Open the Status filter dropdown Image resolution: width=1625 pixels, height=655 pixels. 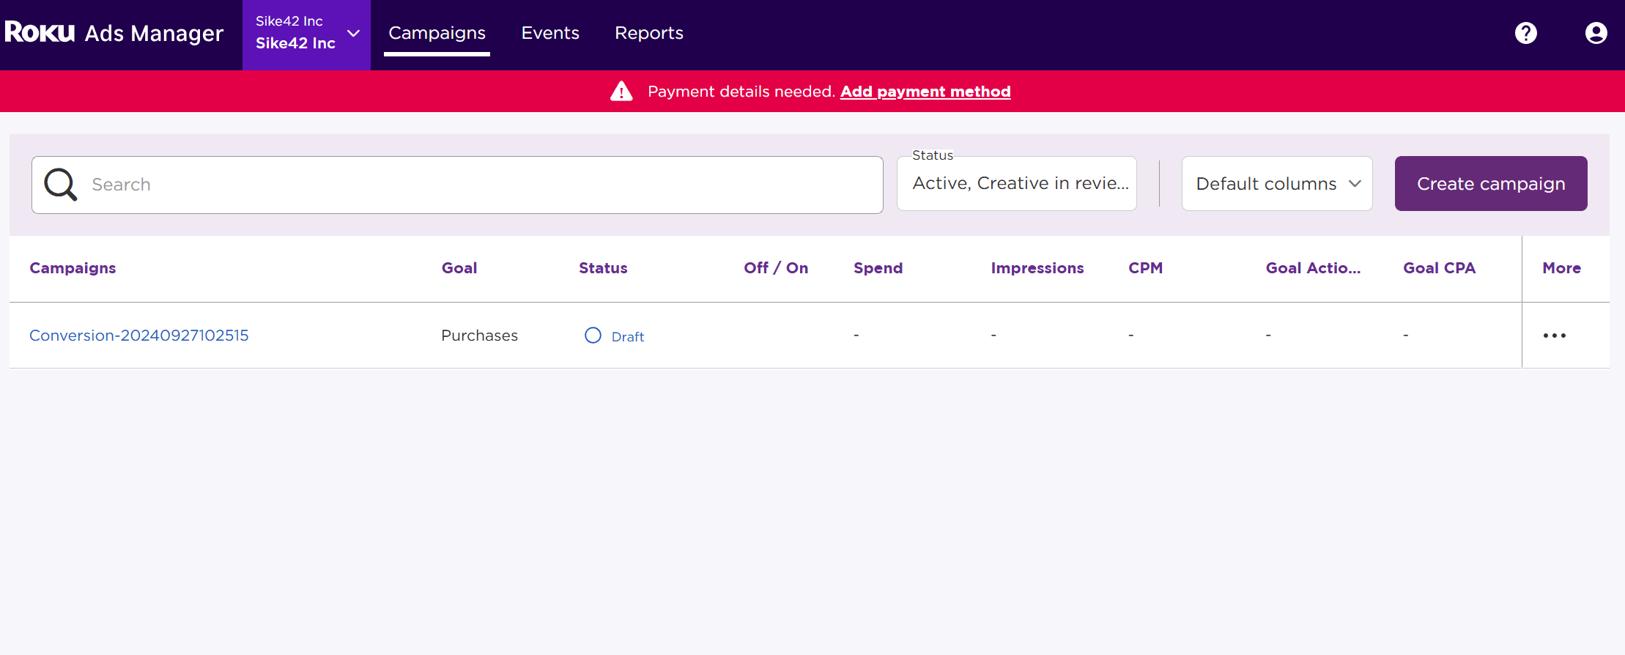1016,184
